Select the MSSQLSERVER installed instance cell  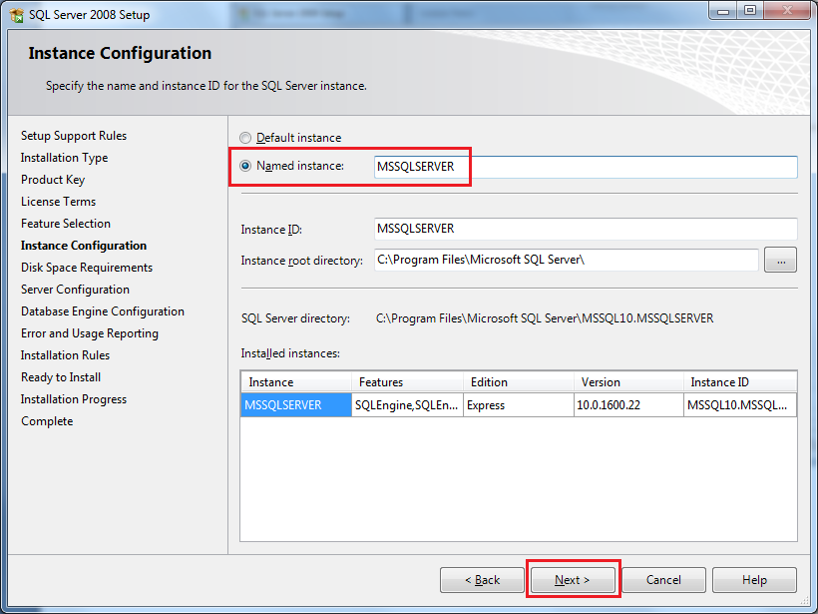tap(296, 405)
